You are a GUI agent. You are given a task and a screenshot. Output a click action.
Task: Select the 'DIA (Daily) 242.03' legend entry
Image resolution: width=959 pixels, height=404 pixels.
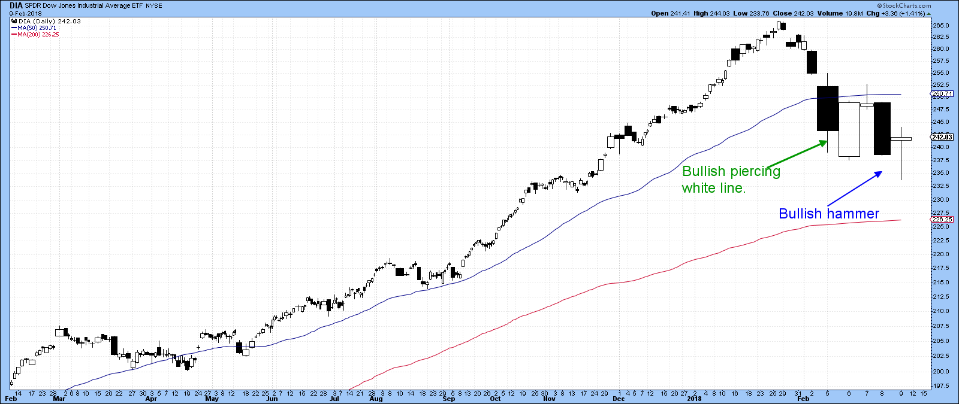[50, 21]
